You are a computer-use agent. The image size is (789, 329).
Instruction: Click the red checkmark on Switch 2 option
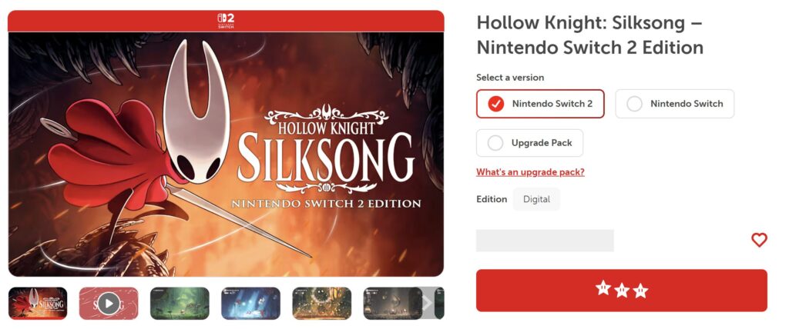495,104
